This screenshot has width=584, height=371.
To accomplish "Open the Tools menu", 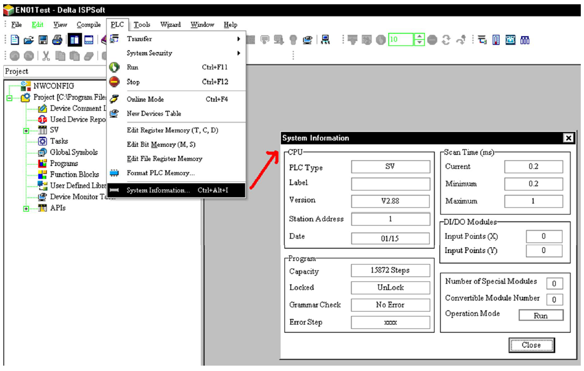I will coord(142,25).
